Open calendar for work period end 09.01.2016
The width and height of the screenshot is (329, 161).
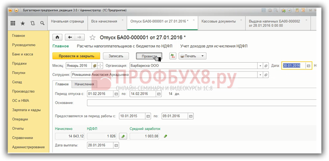coord(191,116)
